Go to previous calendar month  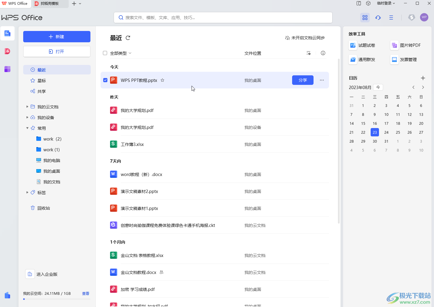click(x=413, y=87)
